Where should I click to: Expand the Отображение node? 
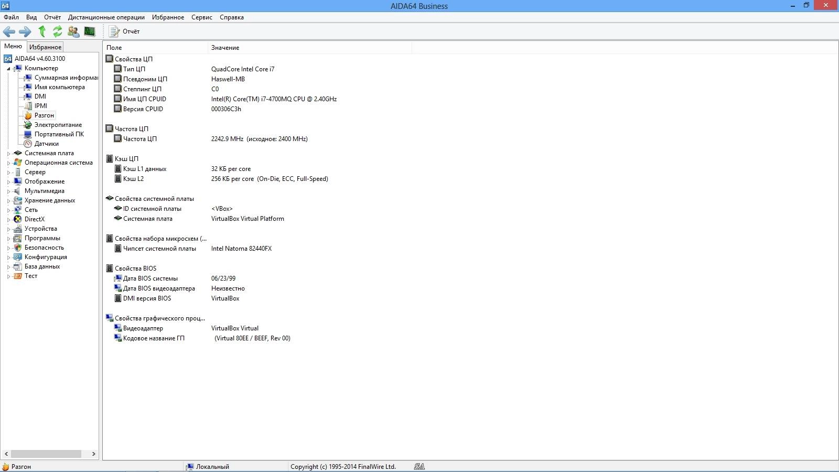coord(8,182)
